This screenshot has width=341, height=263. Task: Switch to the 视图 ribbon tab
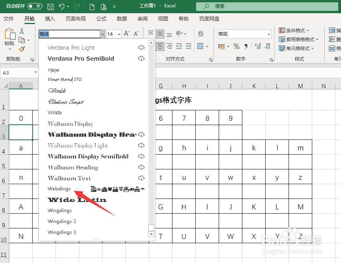click(163, 19)
